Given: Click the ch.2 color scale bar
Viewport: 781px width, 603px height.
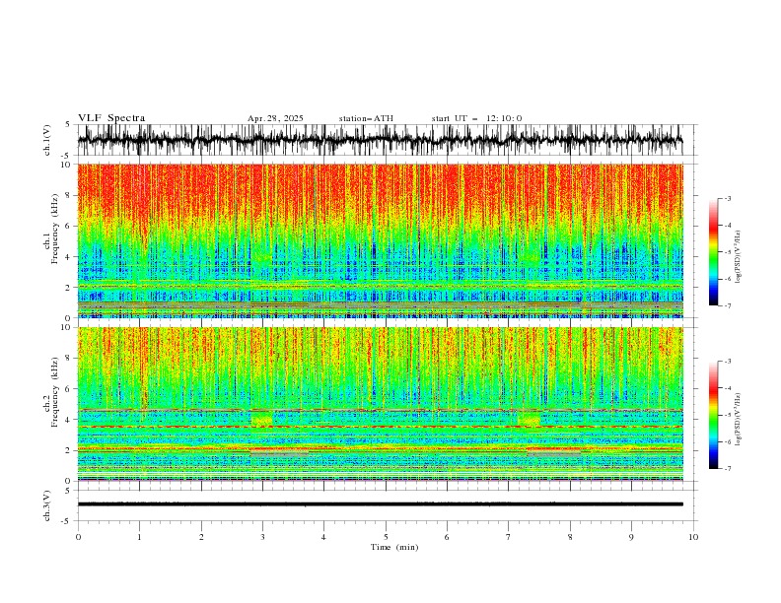Looking at the screenshot, I should coord(713,415).
